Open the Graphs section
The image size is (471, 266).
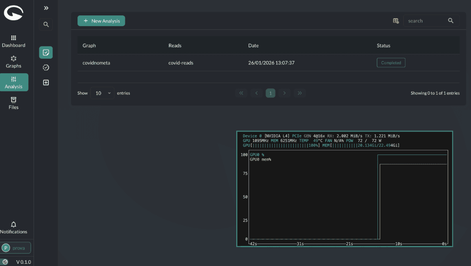pos(14,62)
